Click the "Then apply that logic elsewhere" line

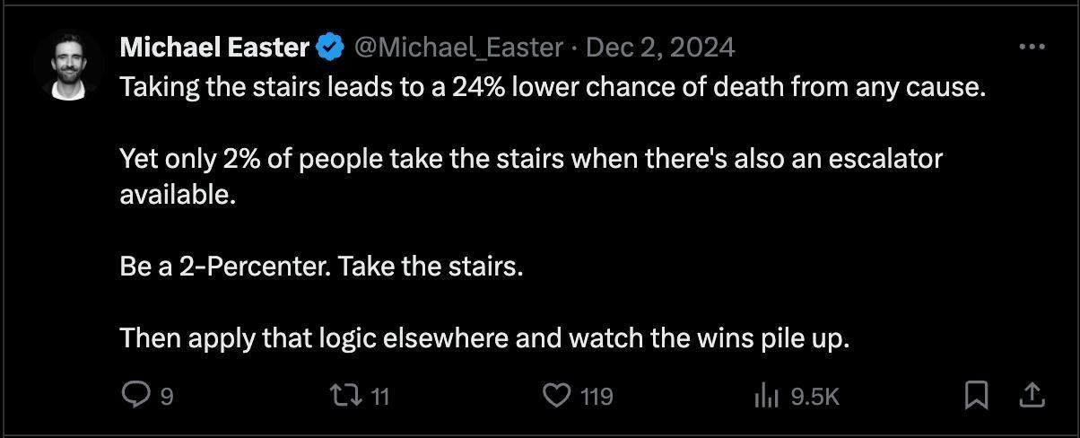(484, 338)
